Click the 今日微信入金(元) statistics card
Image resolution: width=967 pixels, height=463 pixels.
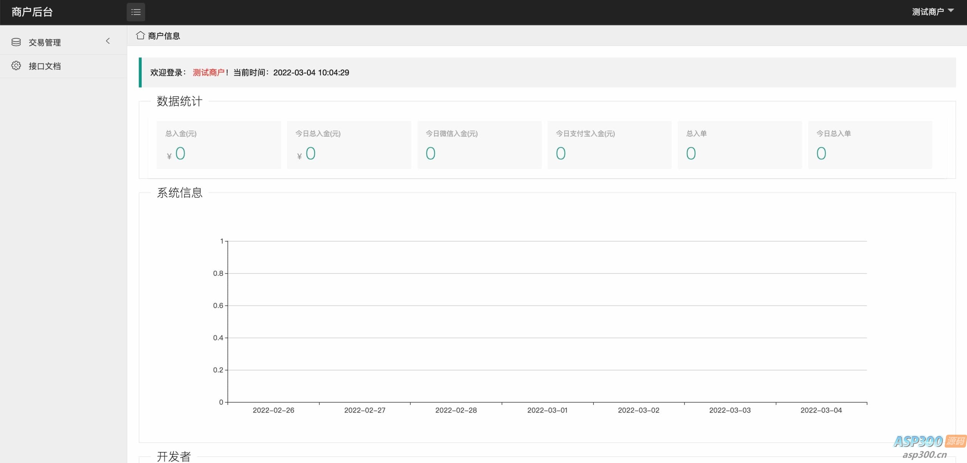(x=479, y=145)
